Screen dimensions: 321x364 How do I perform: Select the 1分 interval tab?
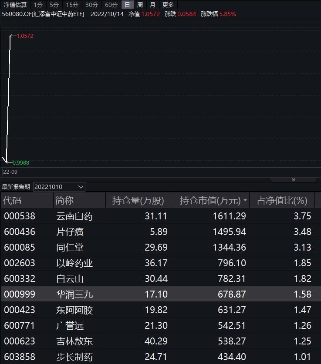38,5
